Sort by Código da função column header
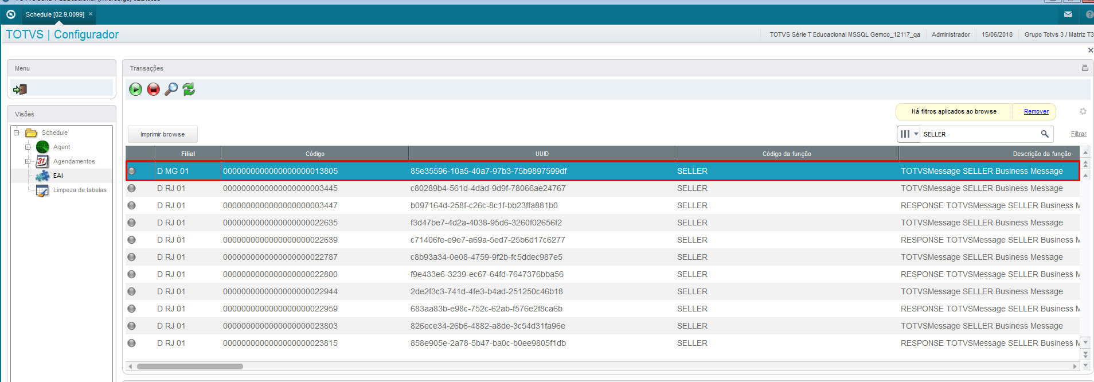 point(787,154)
